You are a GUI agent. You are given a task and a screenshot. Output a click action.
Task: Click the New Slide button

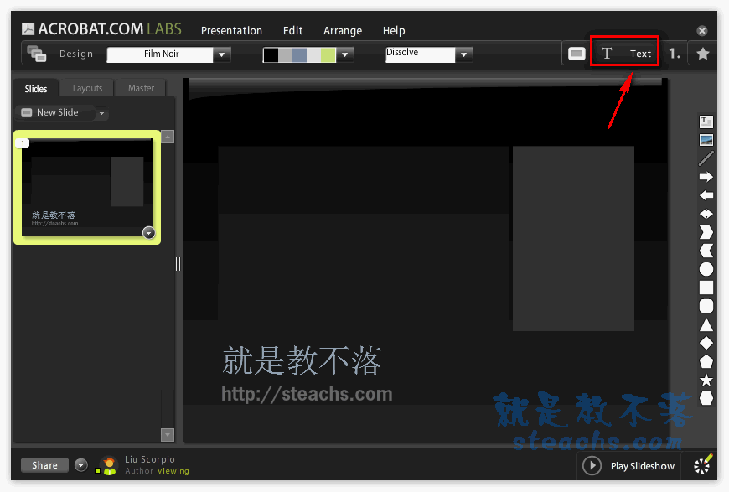[x=54, y=112]
